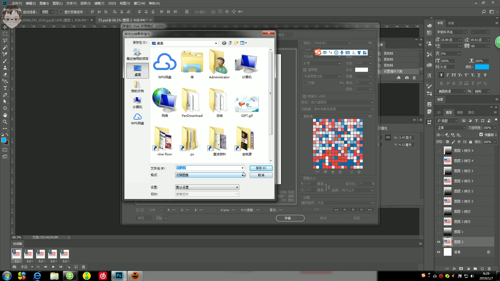Switch to the 通道 panel tab
Viewport: 500px width, 281px height.
pos(460,112)
